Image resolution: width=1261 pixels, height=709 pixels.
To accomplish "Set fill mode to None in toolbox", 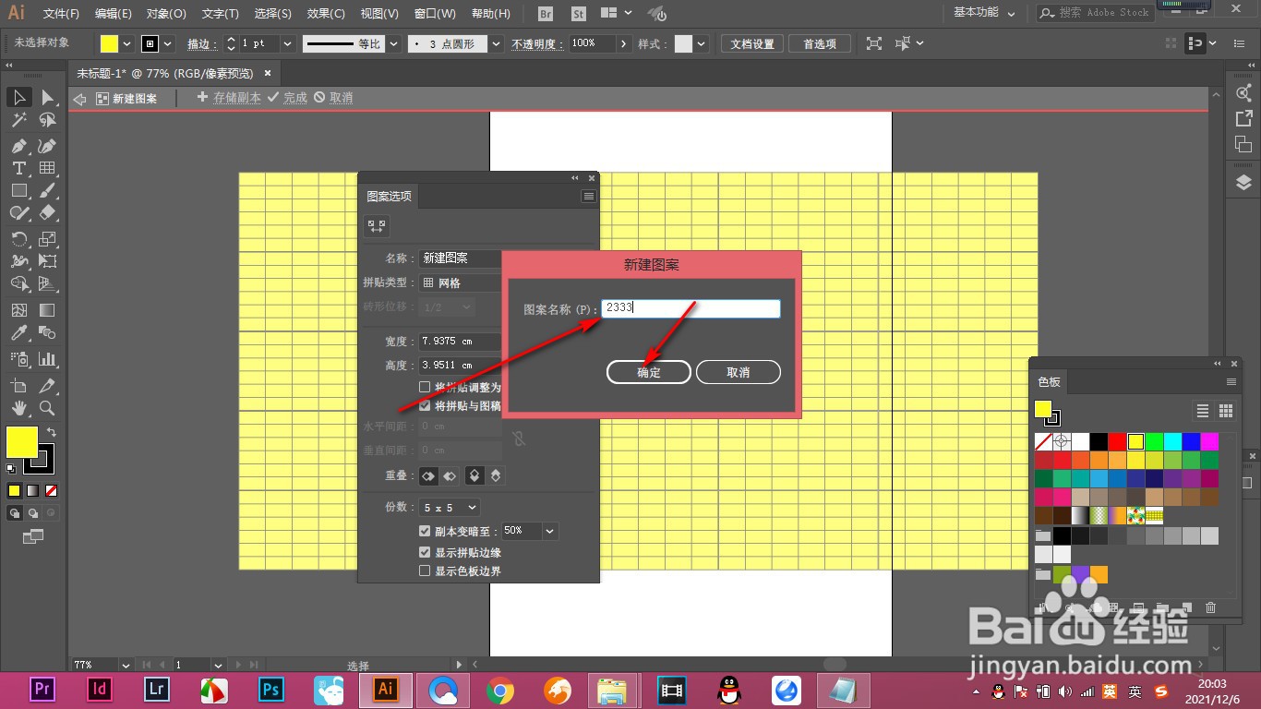I will [51, 490].
